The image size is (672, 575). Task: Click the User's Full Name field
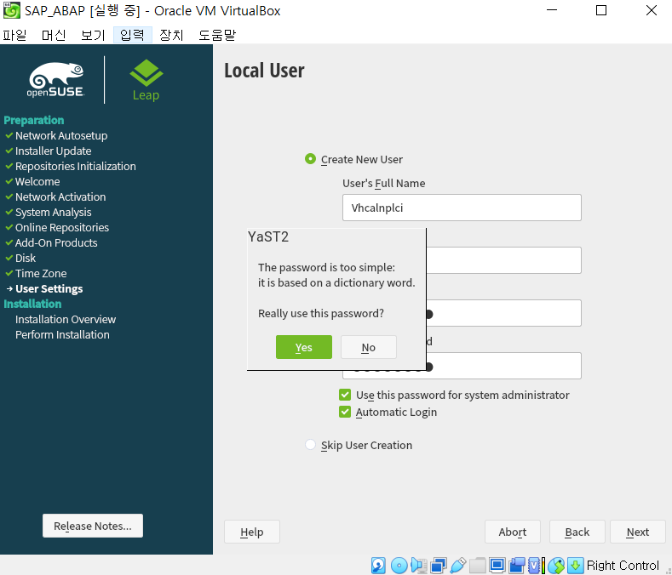(x=462, y=208)
